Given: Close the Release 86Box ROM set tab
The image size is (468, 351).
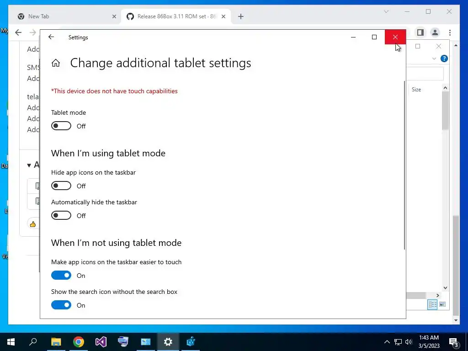Looking at the screenshot, I should (x=223, y=16).
